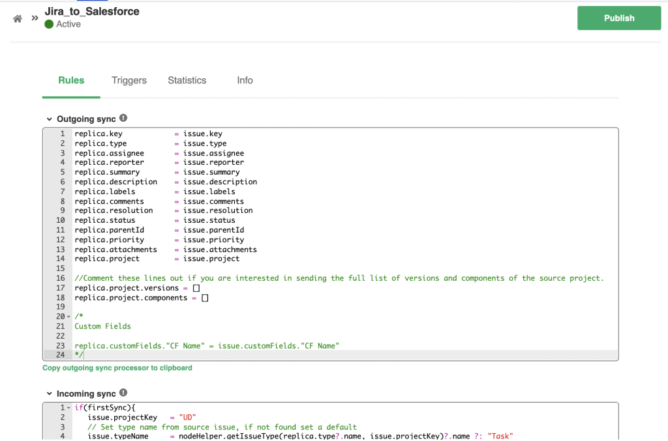Select the replica.labels line
The image size is (668, 441).
tap(155, 192)
